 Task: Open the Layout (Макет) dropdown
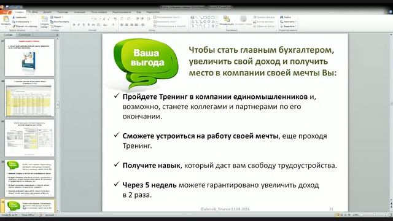pyautogui.click(x=56, y=17)
